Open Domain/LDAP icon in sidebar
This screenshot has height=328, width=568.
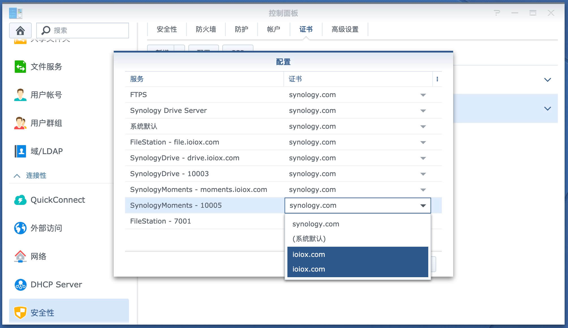pyautogui.click(x=20, y=151)
